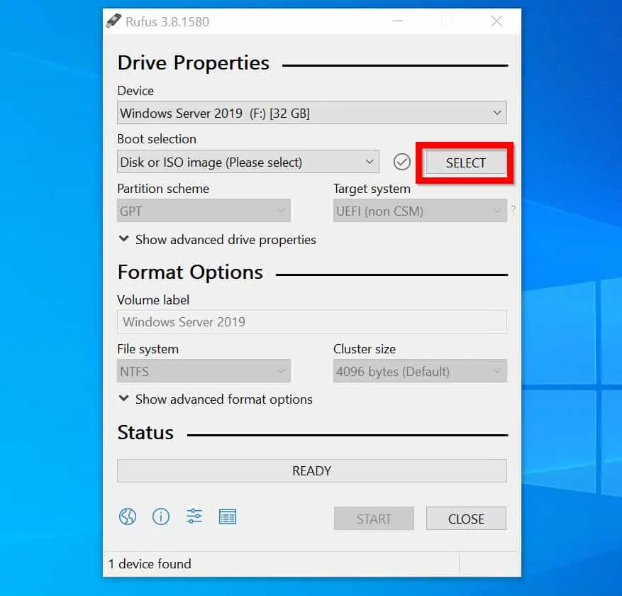Image resolution: width=622 pixels, height=596 pixels.
Task: Open the Partition scheme GPT dropdown
Action: click(x=204, y=211)
